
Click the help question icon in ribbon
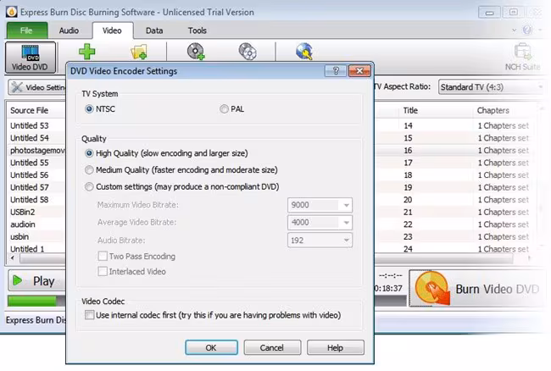pyautogui.click(x=527, y=30)
